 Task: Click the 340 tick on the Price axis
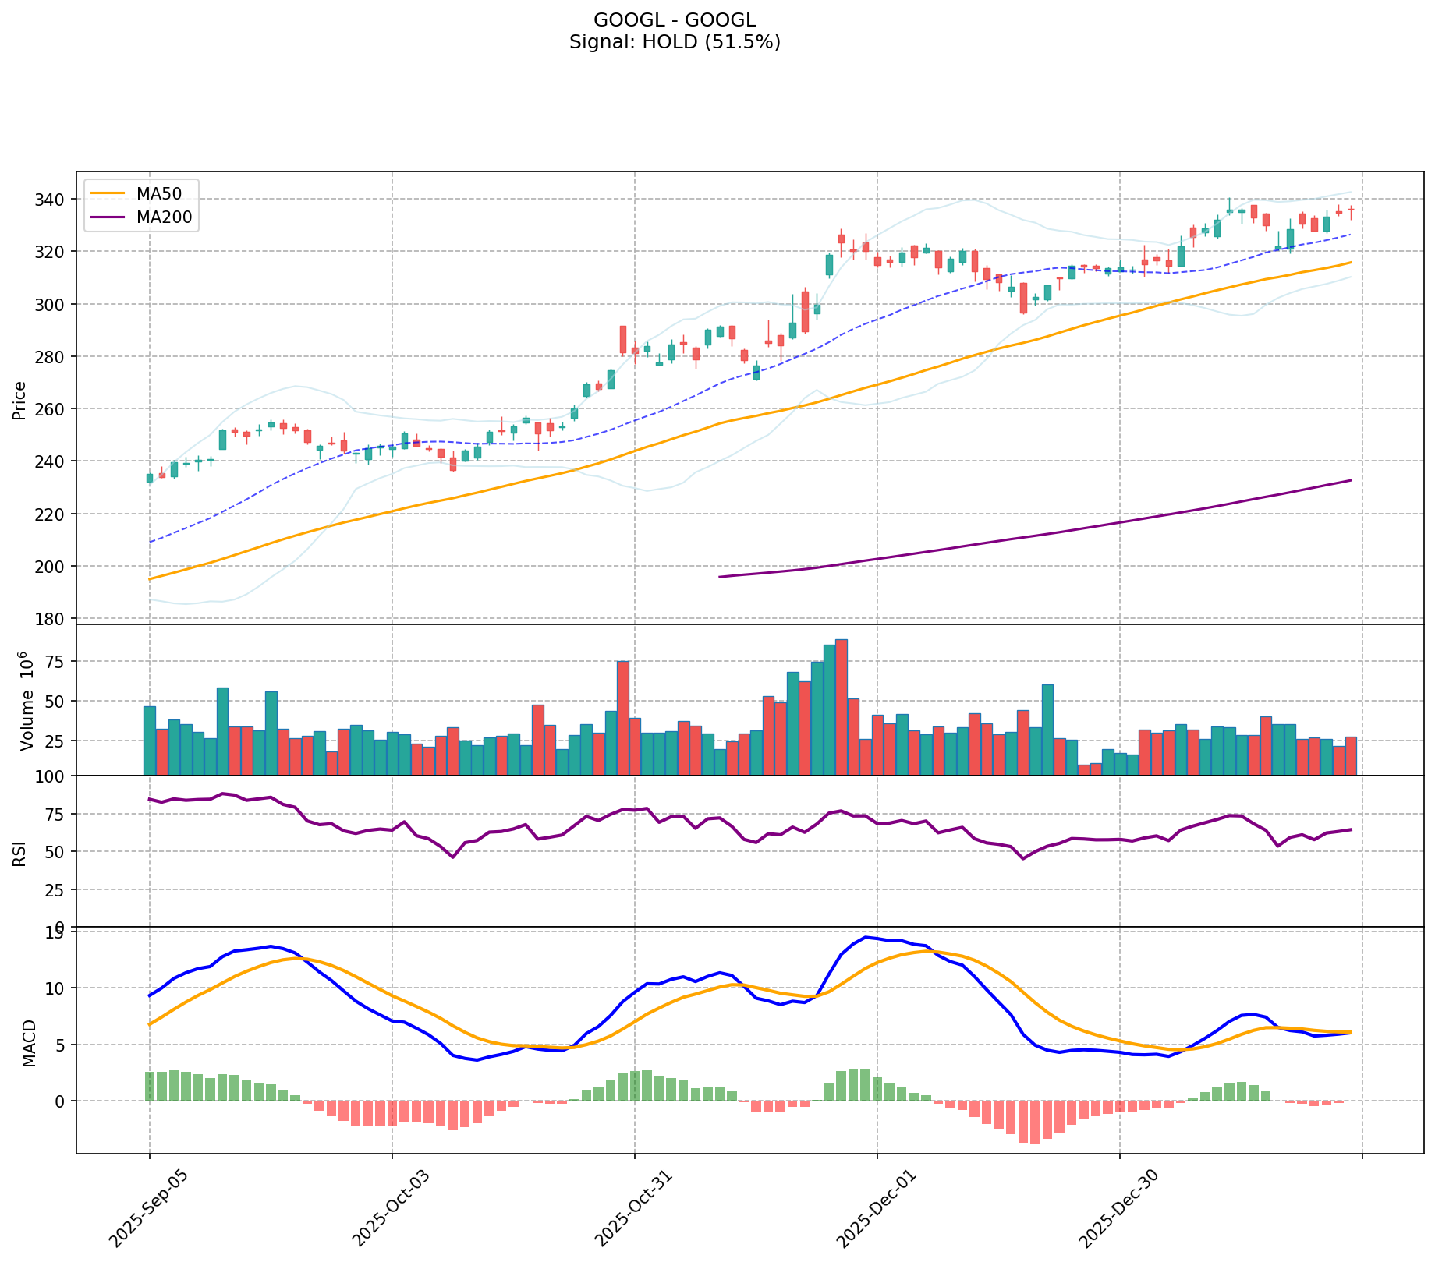[55, 200]
